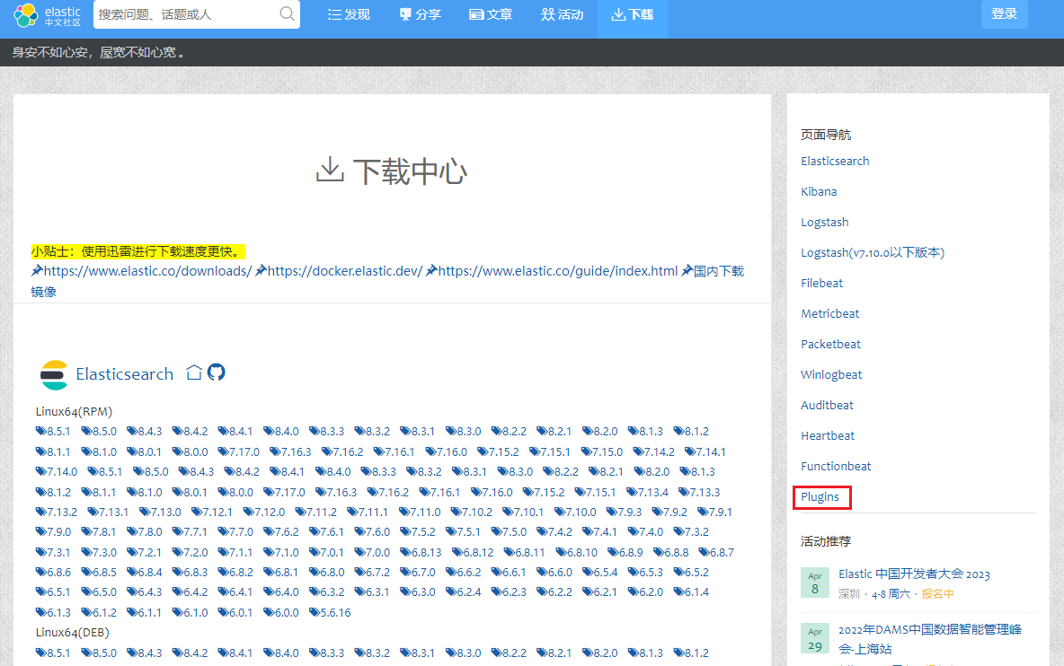Select the 下载 nav tab
The height and width of the screenshot is (666, 1064).
point(633,15)
